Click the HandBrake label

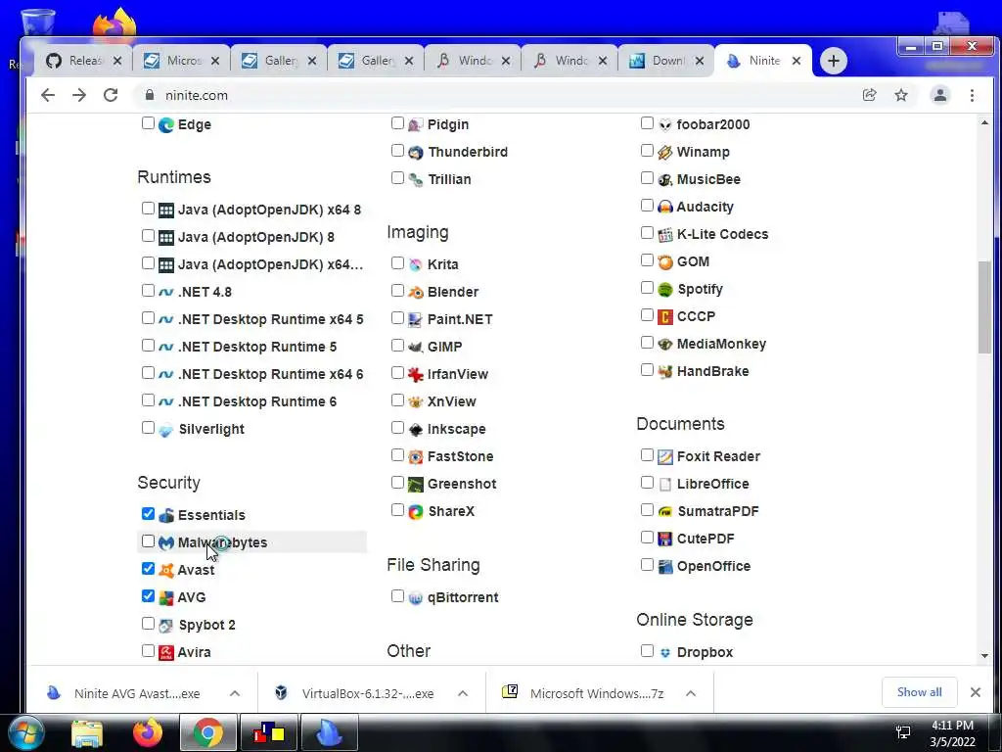click(712, 371)
